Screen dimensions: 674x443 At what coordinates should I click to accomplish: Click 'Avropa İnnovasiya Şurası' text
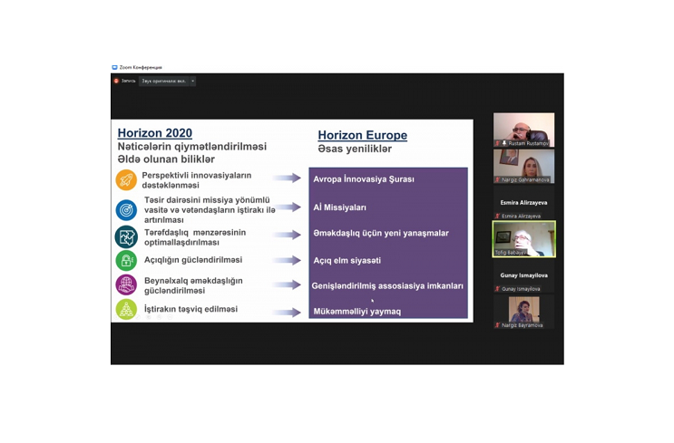[x=364, y=179]
